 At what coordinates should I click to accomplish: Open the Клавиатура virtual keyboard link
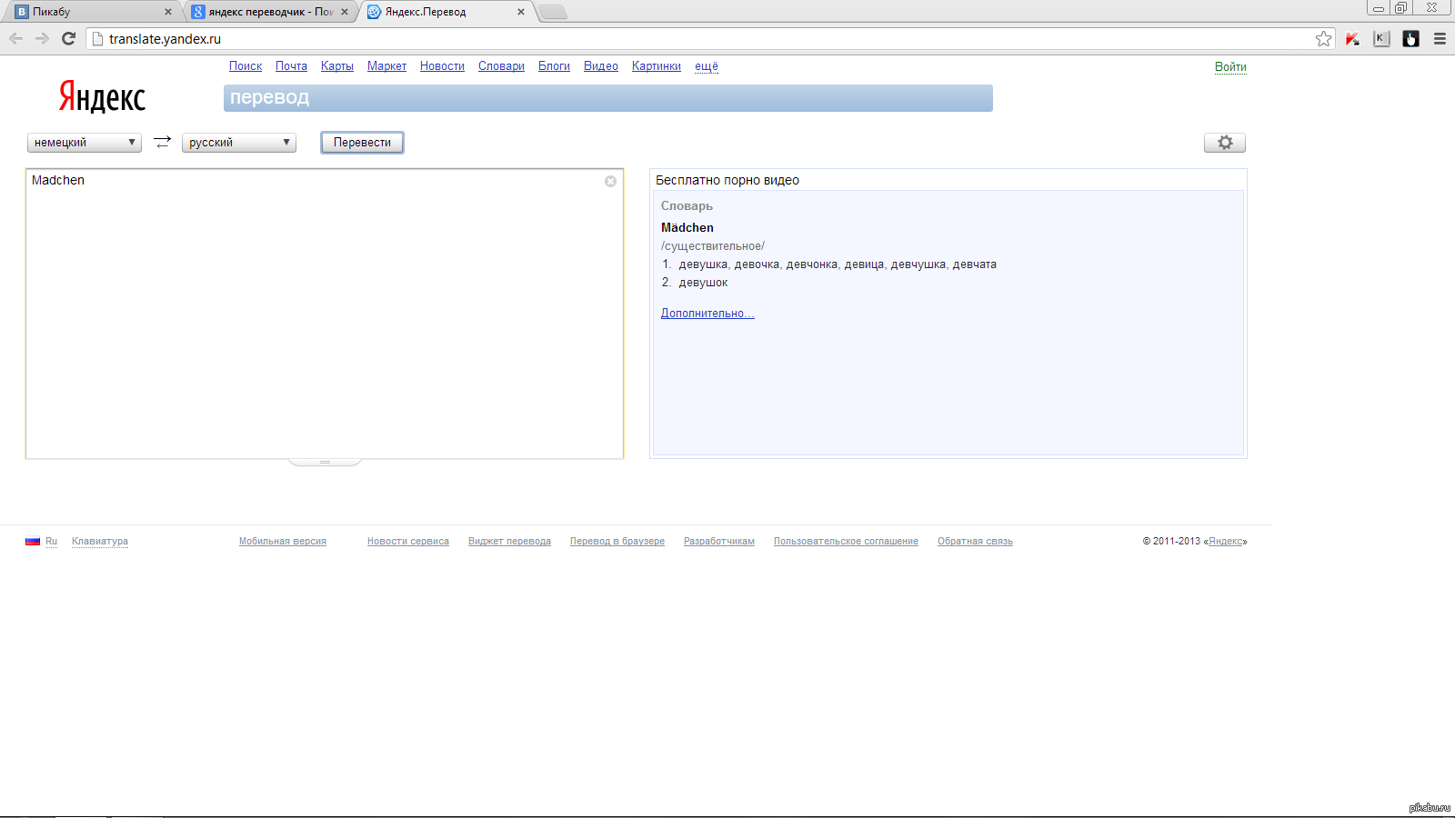100,541
